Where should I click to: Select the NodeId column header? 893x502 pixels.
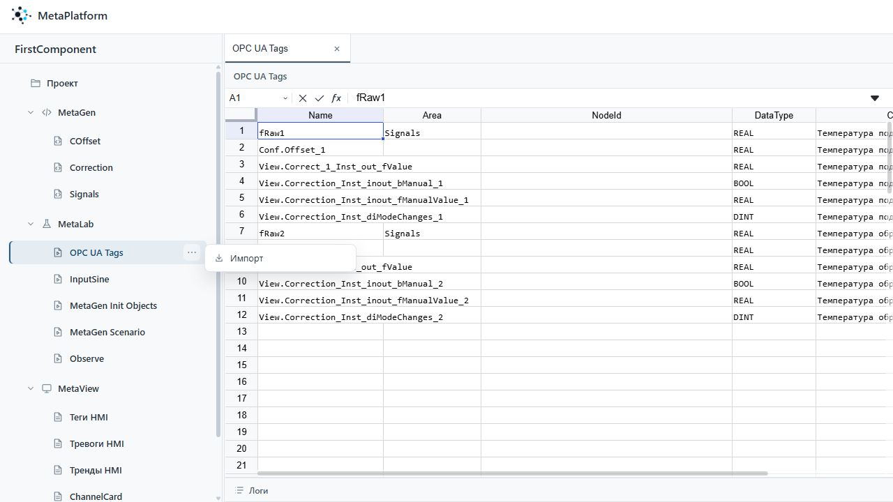point(606,115)
